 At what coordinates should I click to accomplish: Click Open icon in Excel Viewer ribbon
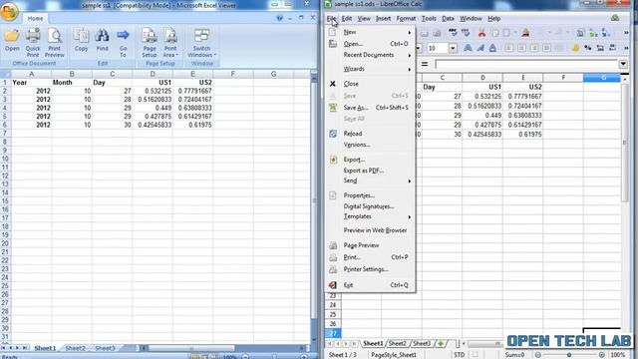(12, 41)
